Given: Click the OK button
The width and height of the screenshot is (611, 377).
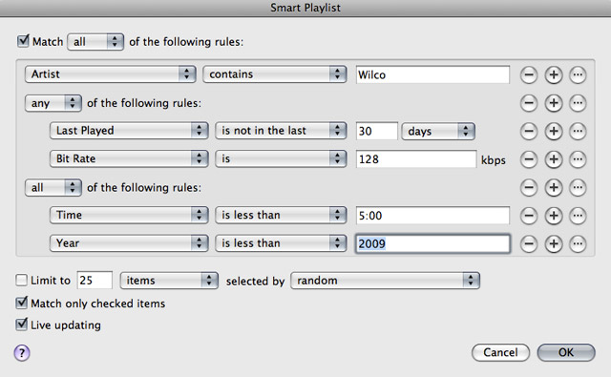Looking at the screenshot, I should click(566, 352).
